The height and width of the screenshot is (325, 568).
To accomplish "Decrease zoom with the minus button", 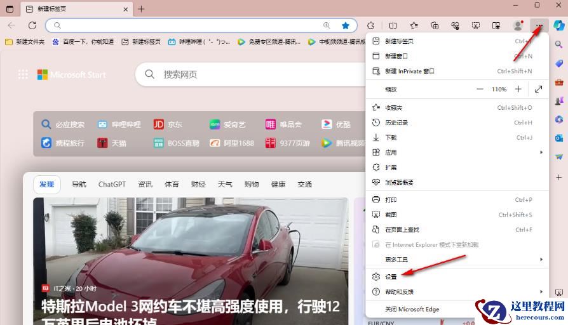I will pyautogui.click(x=480, y=89).
